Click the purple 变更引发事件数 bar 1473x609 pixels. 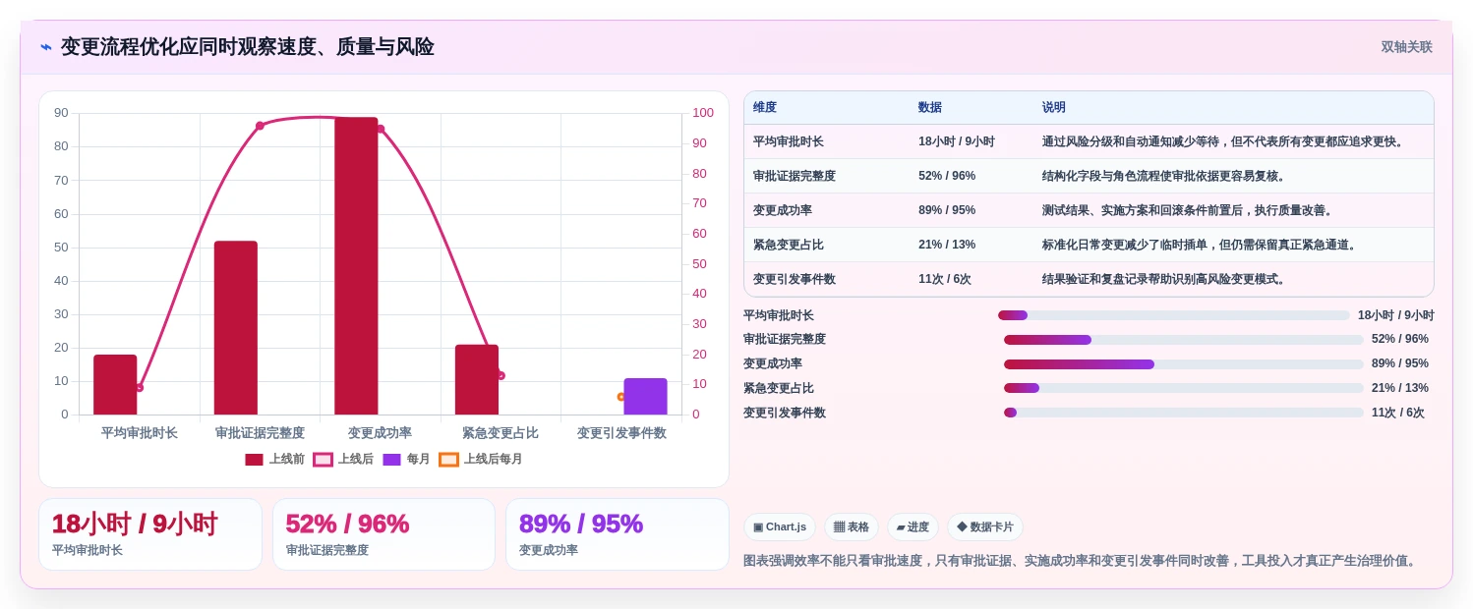click(x=645, y=396)
